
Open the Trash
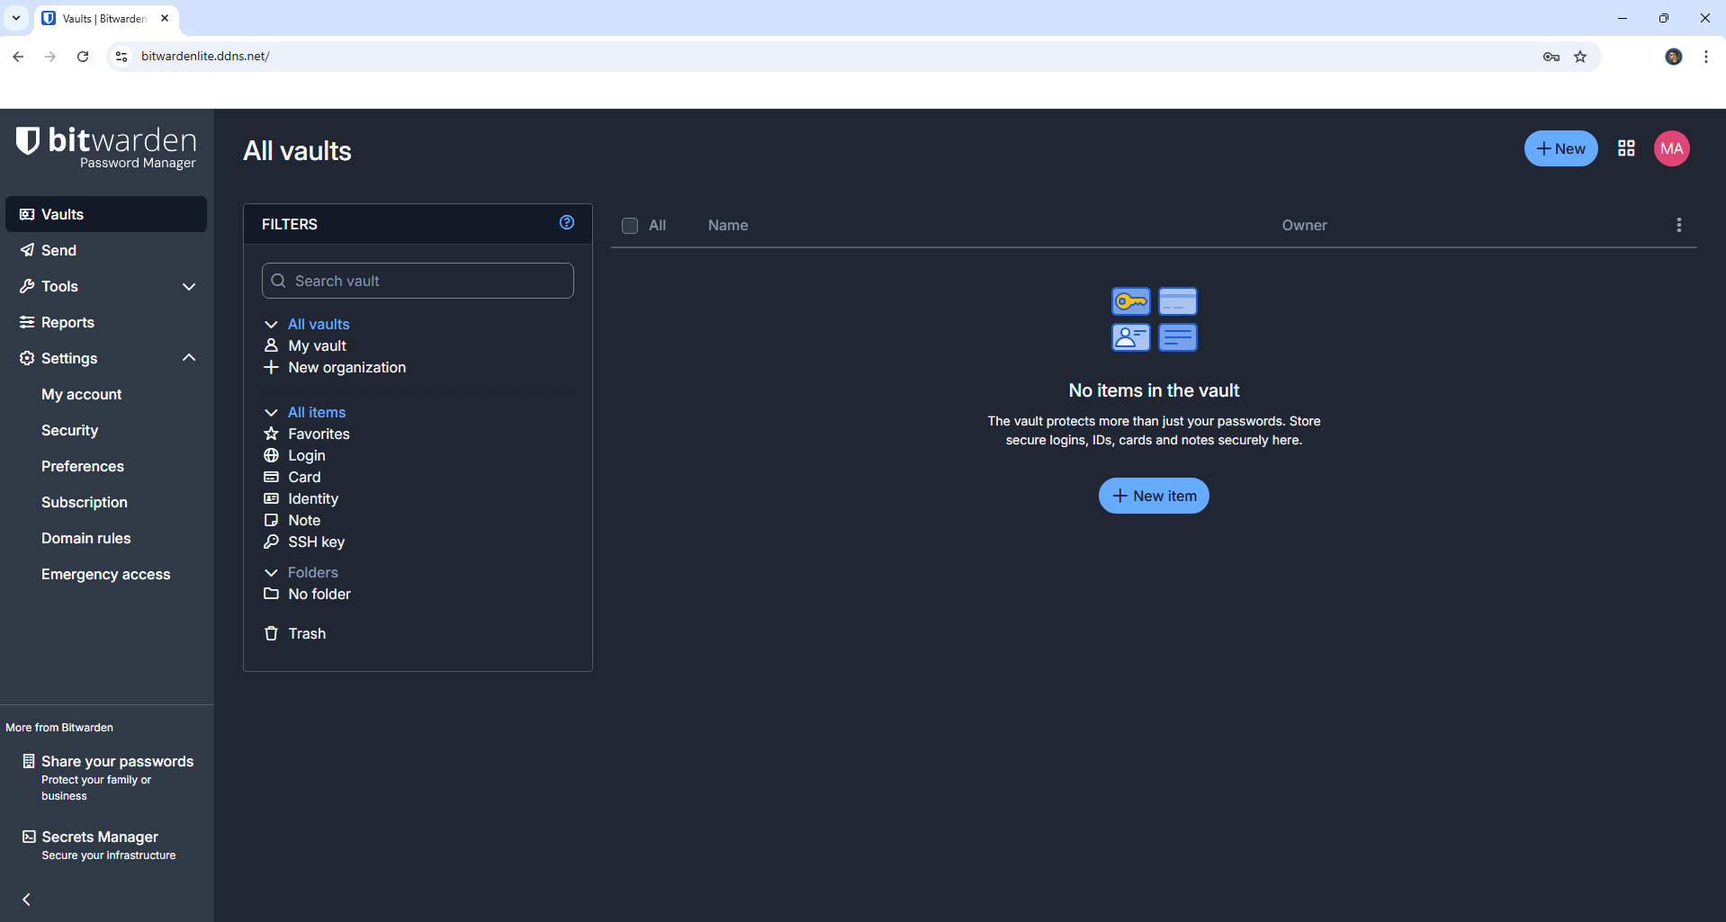coord(307,633)
